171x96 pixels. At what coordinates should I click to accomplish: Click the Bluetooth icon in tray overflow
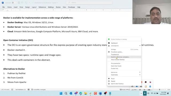[150, 86]
